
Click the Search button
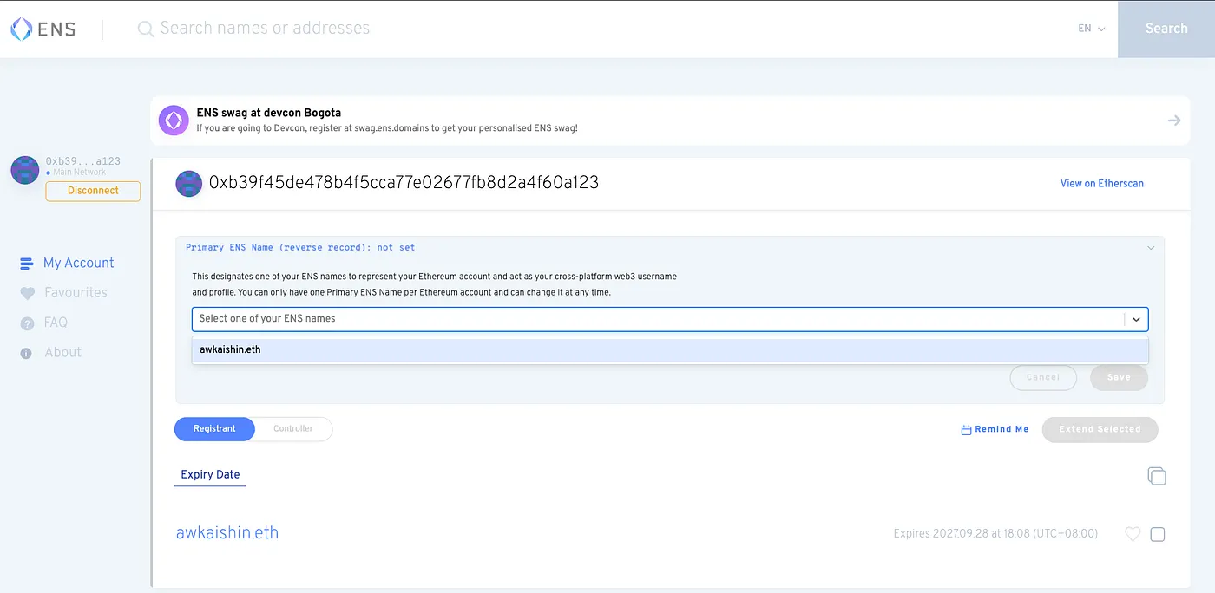[1166, 29]
